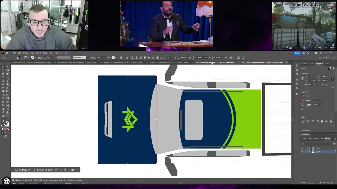Image resolution: width=337 pixels, height=189 pixels.
Task: Toggle the lock on Layer 1
Action: (x=305, y=149)
